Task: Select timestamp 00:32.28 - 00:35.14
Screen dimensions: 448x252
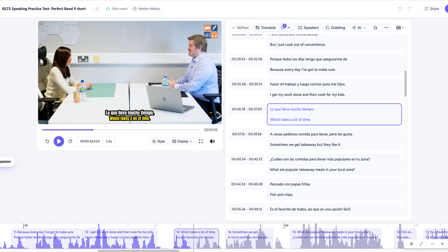Action: click(x=247, y=84)
